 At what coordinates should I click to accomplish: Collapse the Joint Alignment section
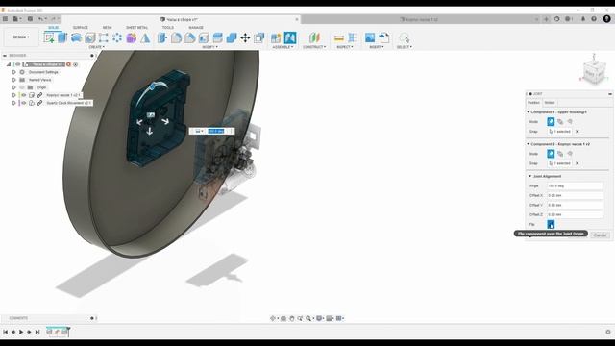tap(529, 176)
